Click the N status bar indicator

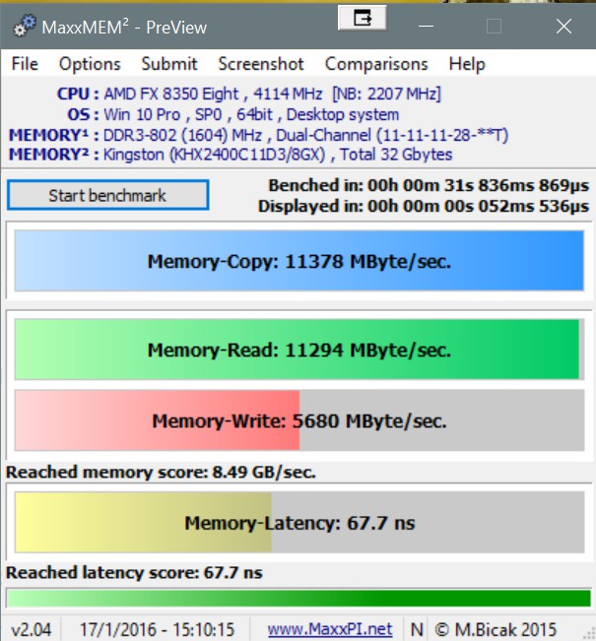pyautogui.click(x=417, y=629)
